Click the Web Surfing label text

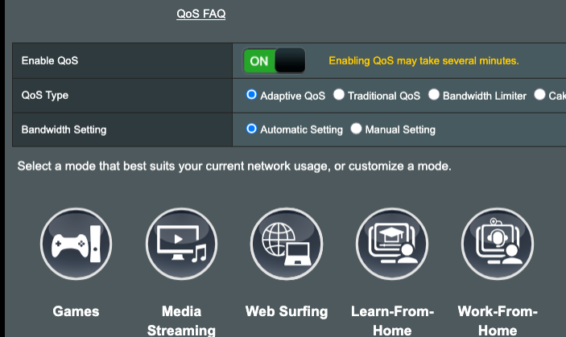[287, 311]
